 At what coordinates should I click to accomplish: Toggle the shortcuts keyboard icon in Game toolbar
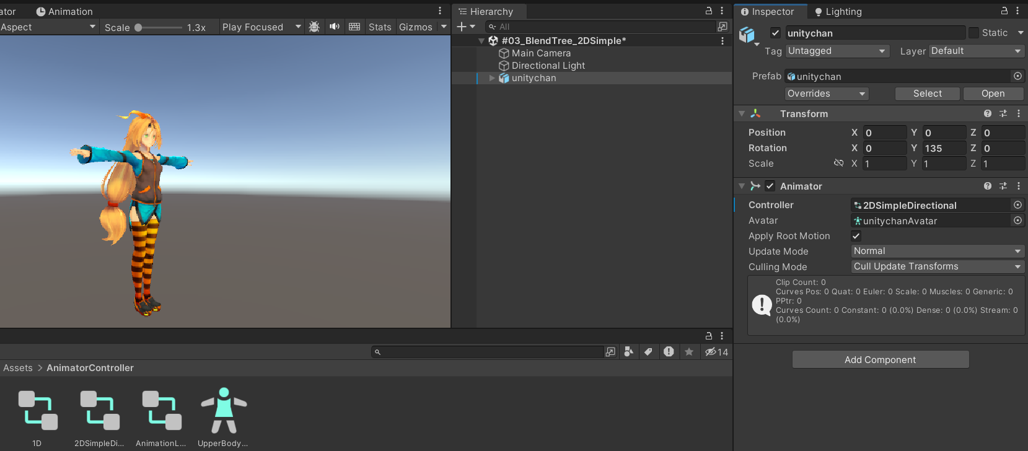pos(354,27)
